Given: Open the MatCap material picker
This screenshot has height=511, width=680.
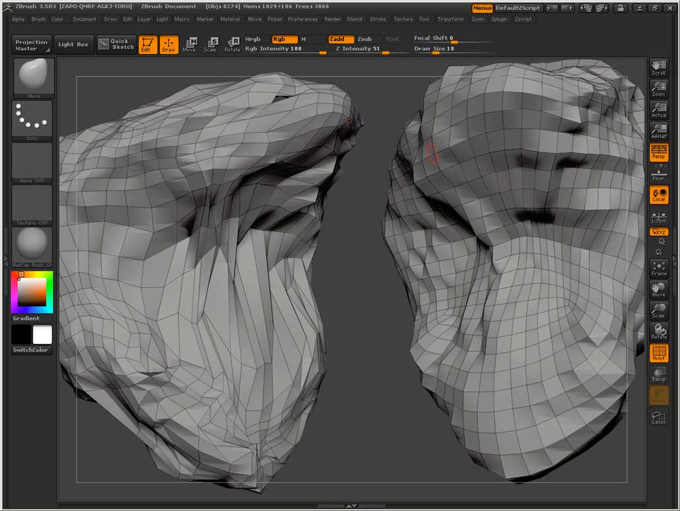Looking at the screenshot, I should (32, 247).
